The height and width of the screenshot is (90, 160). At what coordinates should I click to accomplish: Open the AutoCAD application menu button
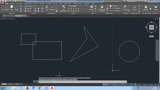[x=2, y=2]
